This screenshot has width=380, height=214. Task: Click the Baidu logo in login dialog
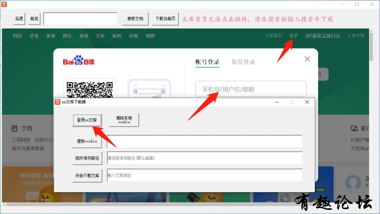tap(78, 60)
